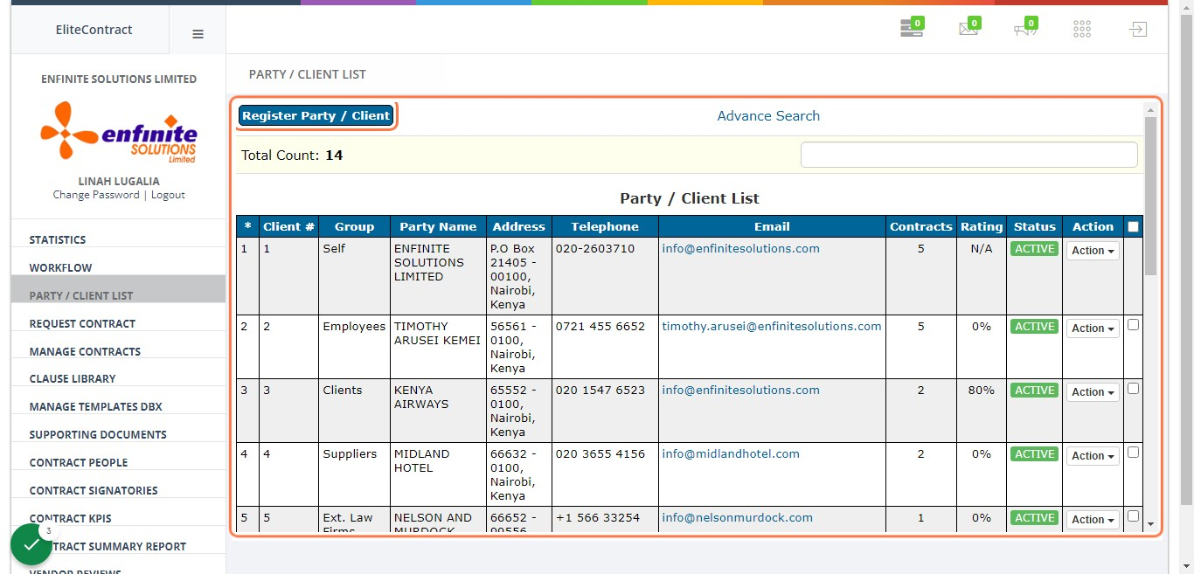Click the quick search input field

(969, 155)
